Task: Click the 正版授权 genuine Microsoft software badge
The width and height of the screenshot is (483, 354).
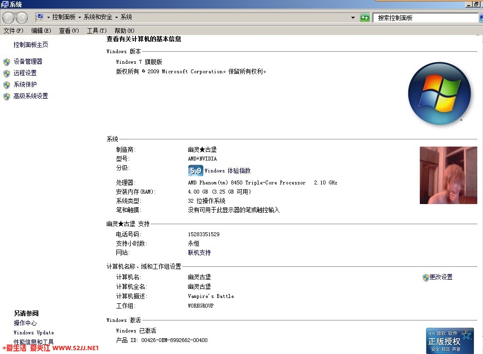Action: (x=450, y=341)
